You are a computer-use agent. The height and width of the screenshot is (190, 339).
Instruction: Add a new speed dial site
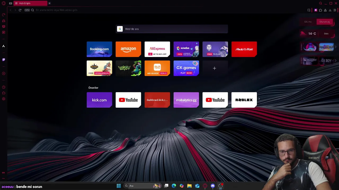click(x=215, y=68)
